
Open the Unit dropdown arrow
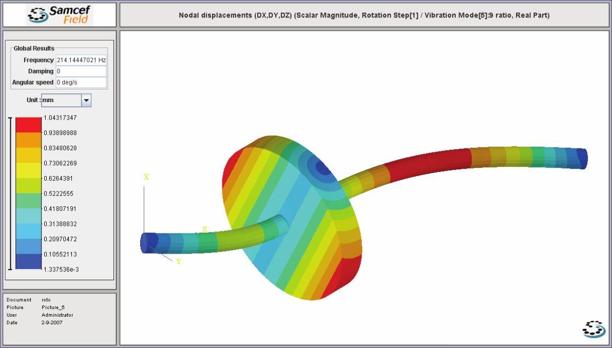[x=86, y=101]
